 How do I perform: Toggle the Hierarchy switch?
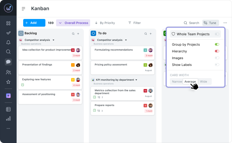click(x=217, y=51)
